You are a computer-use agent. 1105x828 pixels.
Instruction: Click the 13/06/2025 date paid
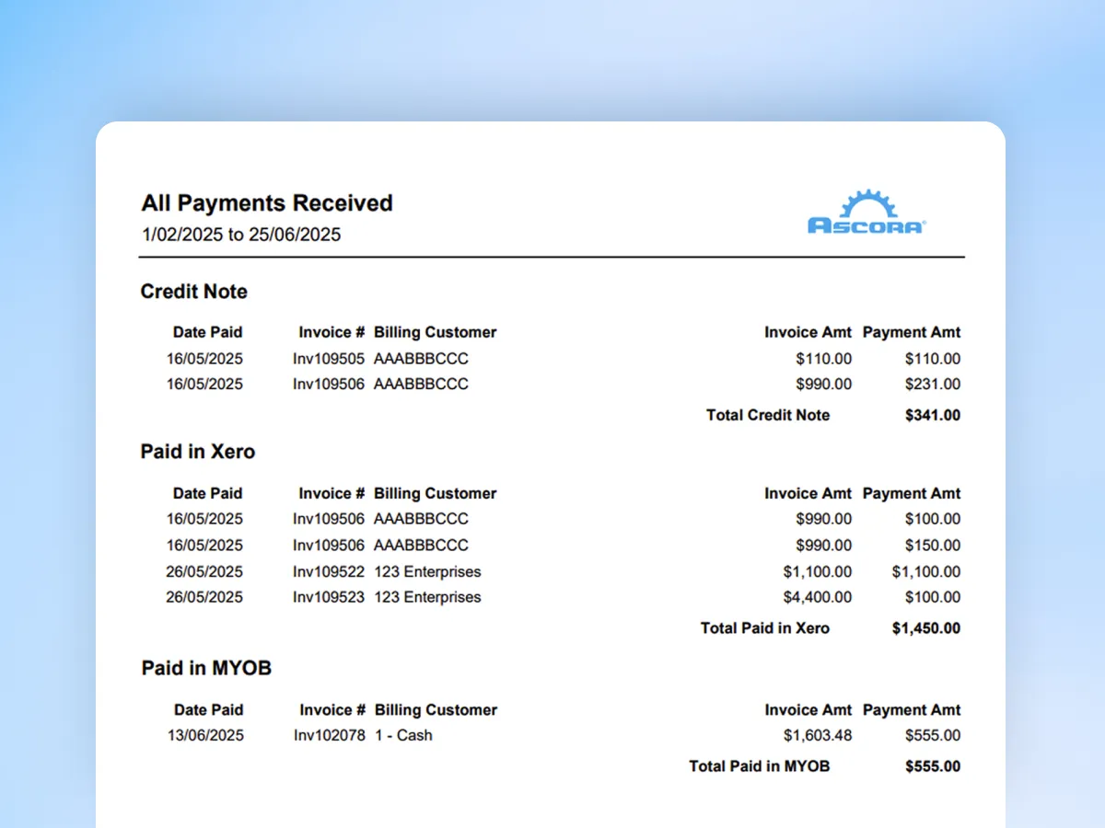(205, 735)
